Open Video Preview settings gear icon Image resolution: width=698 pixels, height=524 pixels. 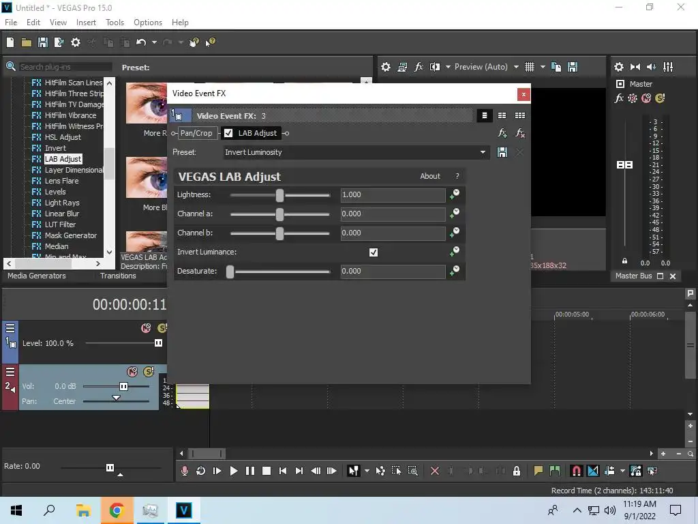386,67
